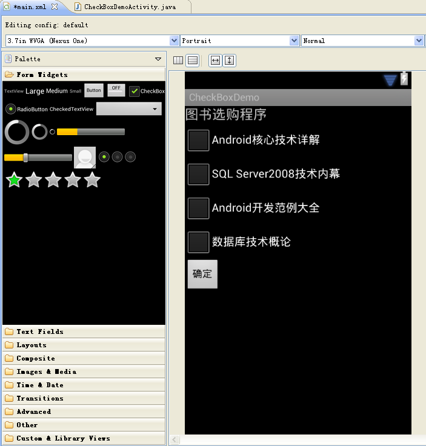Expand the Transitions category
The height and width of the screenshot is (446, 426).
(84, 398)
